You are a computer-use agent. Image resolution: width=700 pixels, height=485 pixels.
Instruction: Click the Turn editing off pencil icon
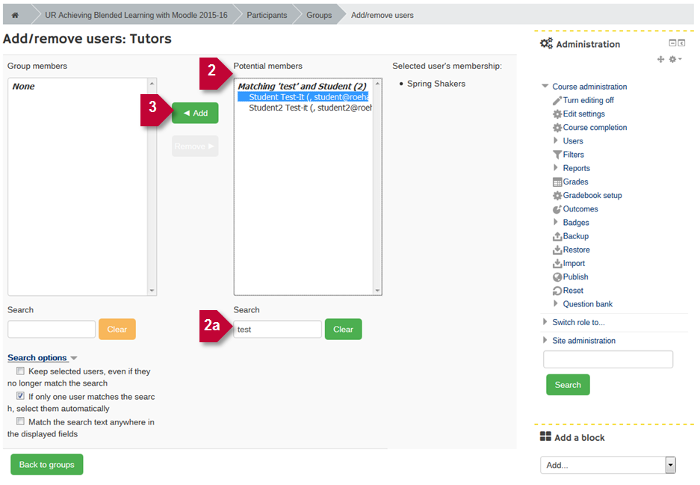(x=557, y=100)
